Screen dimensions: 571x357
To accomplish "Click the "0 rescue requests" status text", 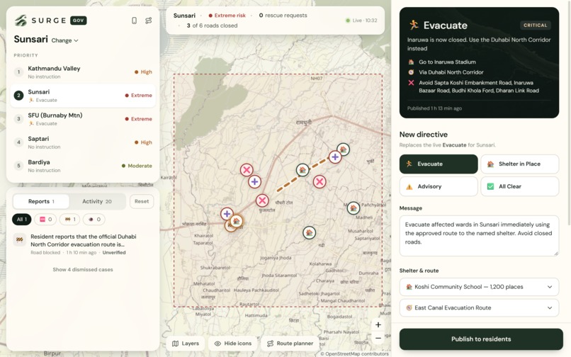I will click(283, 16).
